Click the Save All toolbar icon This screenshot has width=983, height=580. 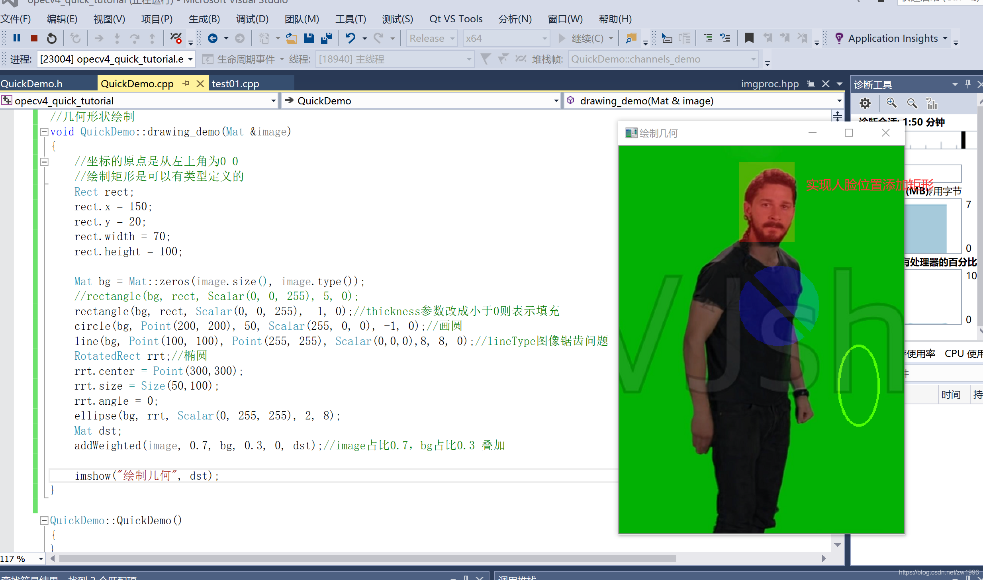(327, 38)
